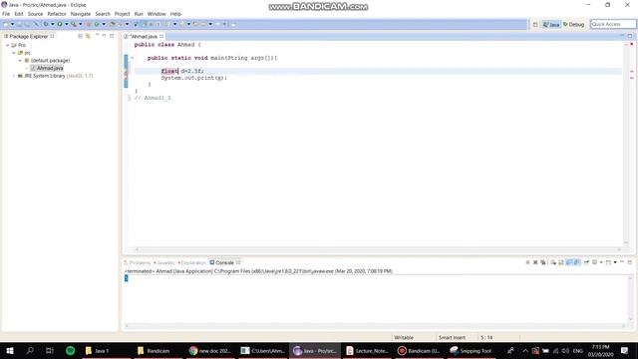Click the error marker beside float line

click(x=126, y=73)
